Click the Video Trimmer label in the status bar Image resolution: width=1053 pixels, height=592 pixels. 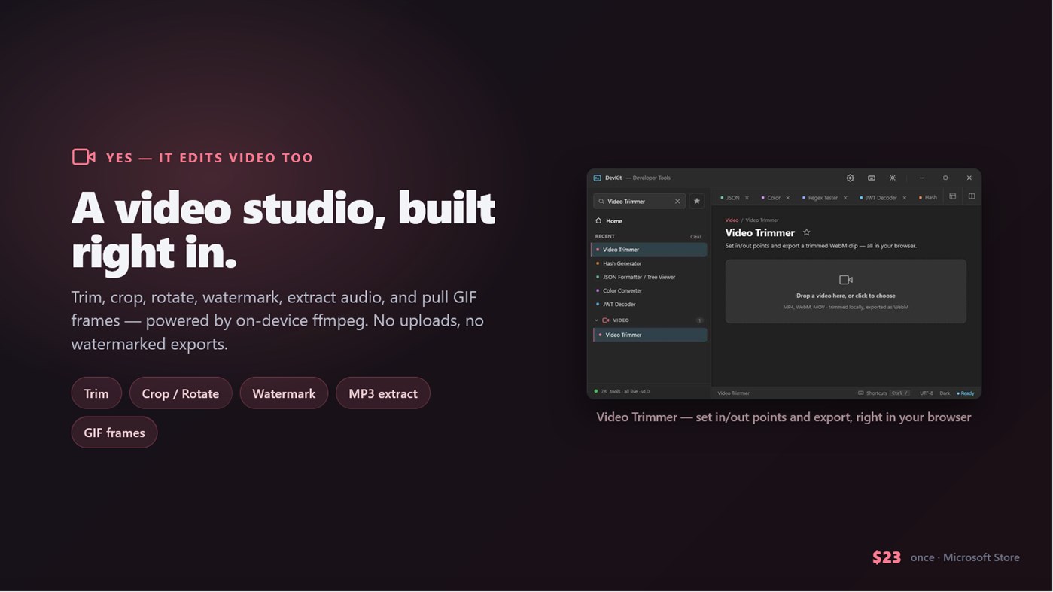pos(733,393)
